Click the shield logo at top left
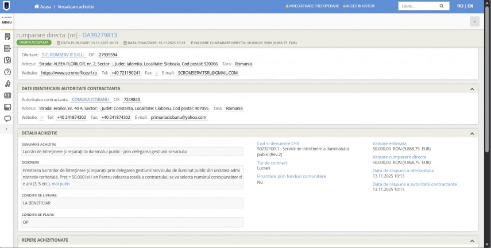 tap(7, 6)
